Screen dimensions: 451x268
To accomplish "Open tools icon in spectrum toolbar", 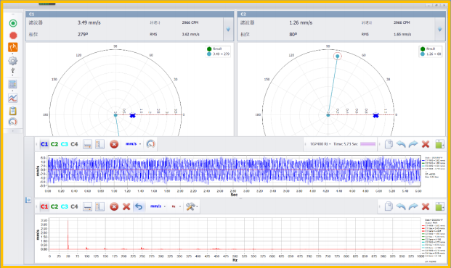I will click(190, 206).
